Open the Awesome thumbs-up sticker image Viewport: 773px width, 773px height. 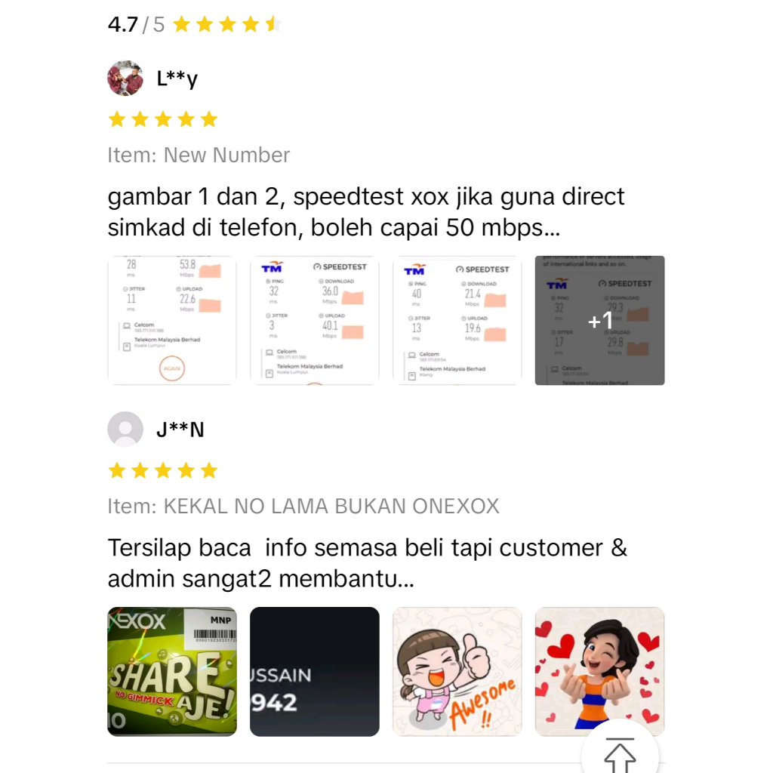[457, 671]
